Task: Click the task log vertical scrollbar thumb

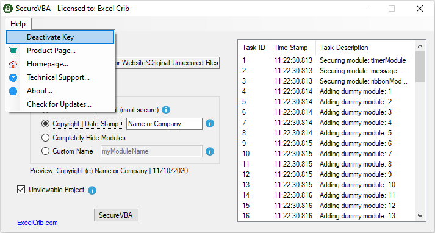Action: point(420,66)
